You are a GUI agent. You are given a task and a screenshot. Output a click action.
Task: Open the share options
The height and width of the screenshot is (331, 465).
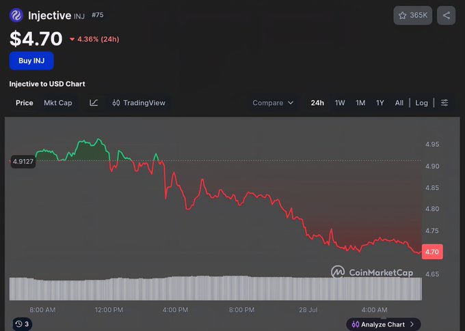pyautogui.click(x=447, y=16)
